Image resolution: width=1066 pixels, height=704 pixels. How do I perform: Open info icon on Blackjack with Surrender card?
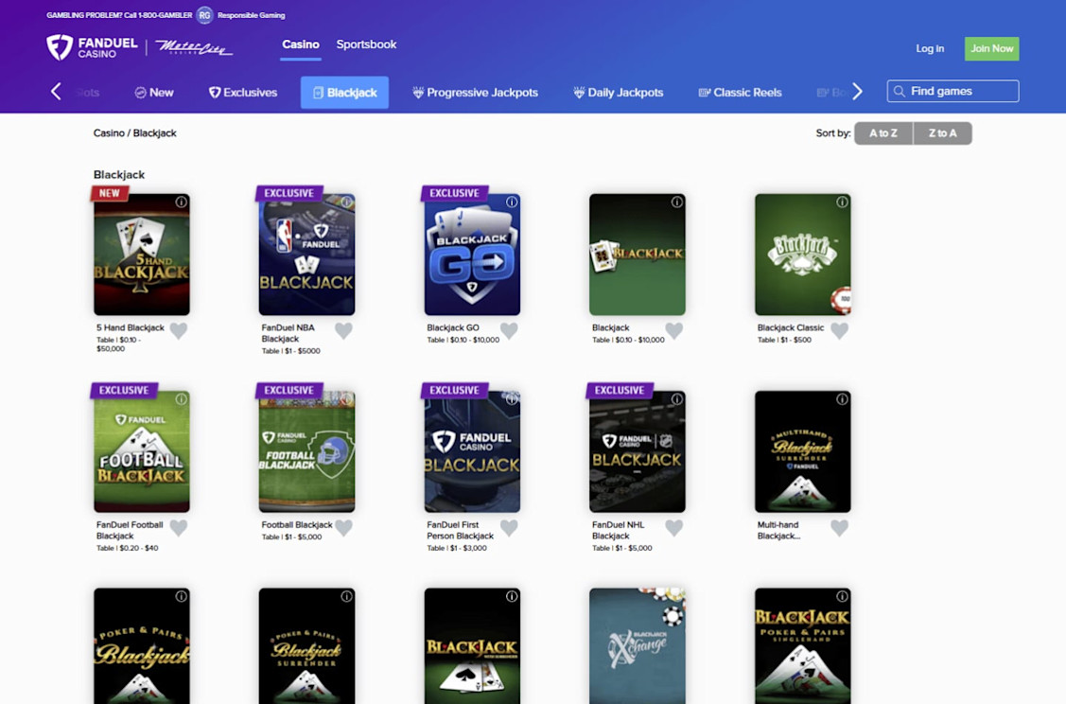(511, 596)
